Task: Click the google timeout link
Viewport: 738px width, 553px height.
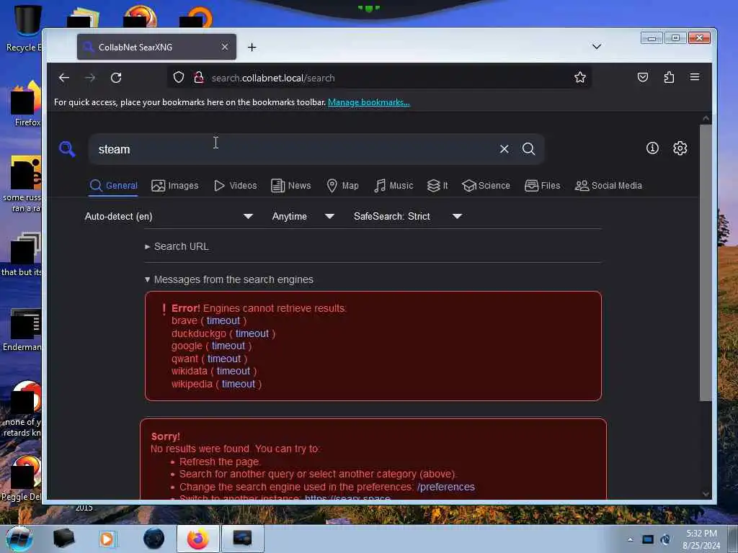Action: 228,346
